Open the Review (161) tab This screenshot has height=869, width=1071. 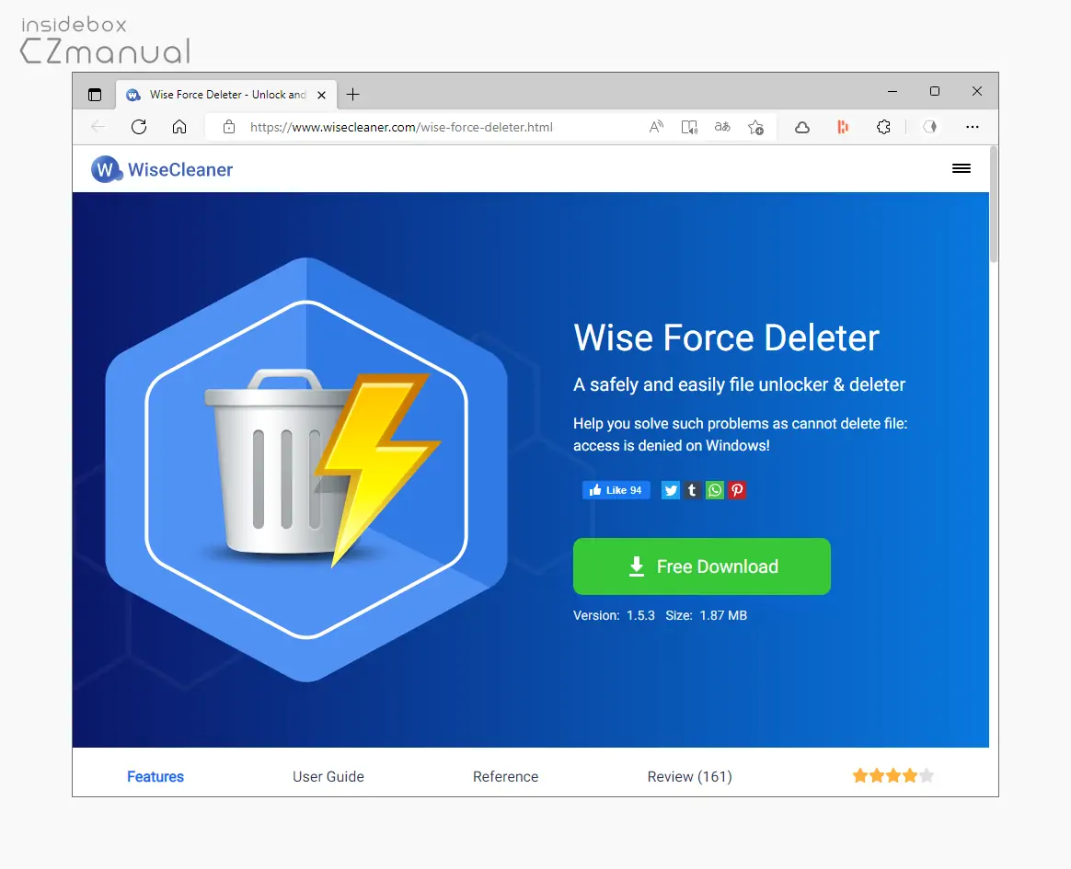click(x=689, y=776)
